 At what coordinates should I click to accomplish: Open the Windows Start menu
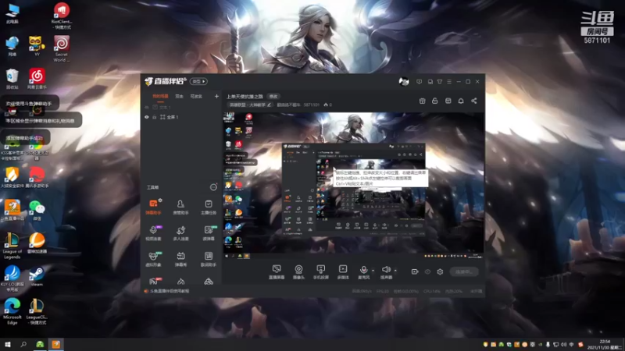7,344
